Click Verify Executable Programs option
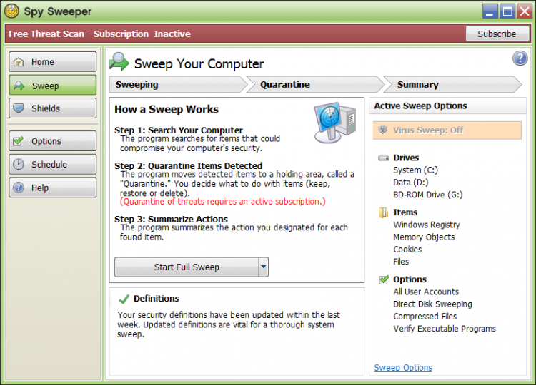This screenshot has width=536, height=385. [x=445, y=329]
